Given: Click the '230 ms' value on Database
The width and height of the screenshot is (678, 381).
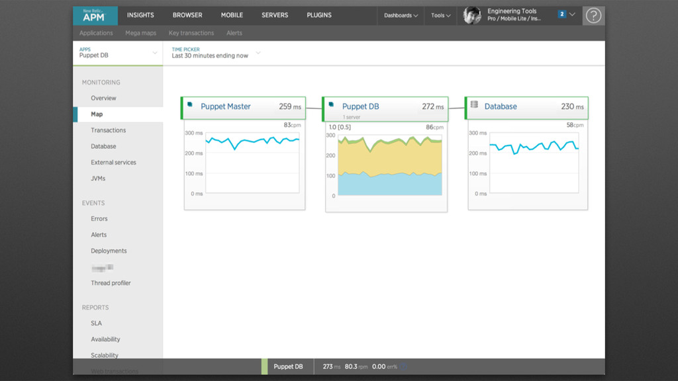Looking at the screenshot, I should (572, 106).
